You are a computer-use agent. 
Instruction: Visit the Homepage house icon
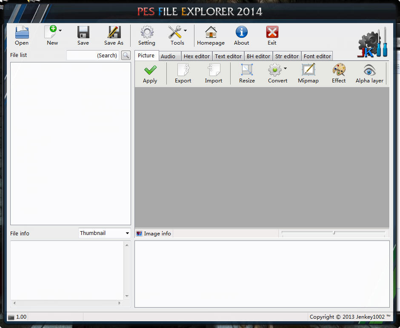coord(211,32)
